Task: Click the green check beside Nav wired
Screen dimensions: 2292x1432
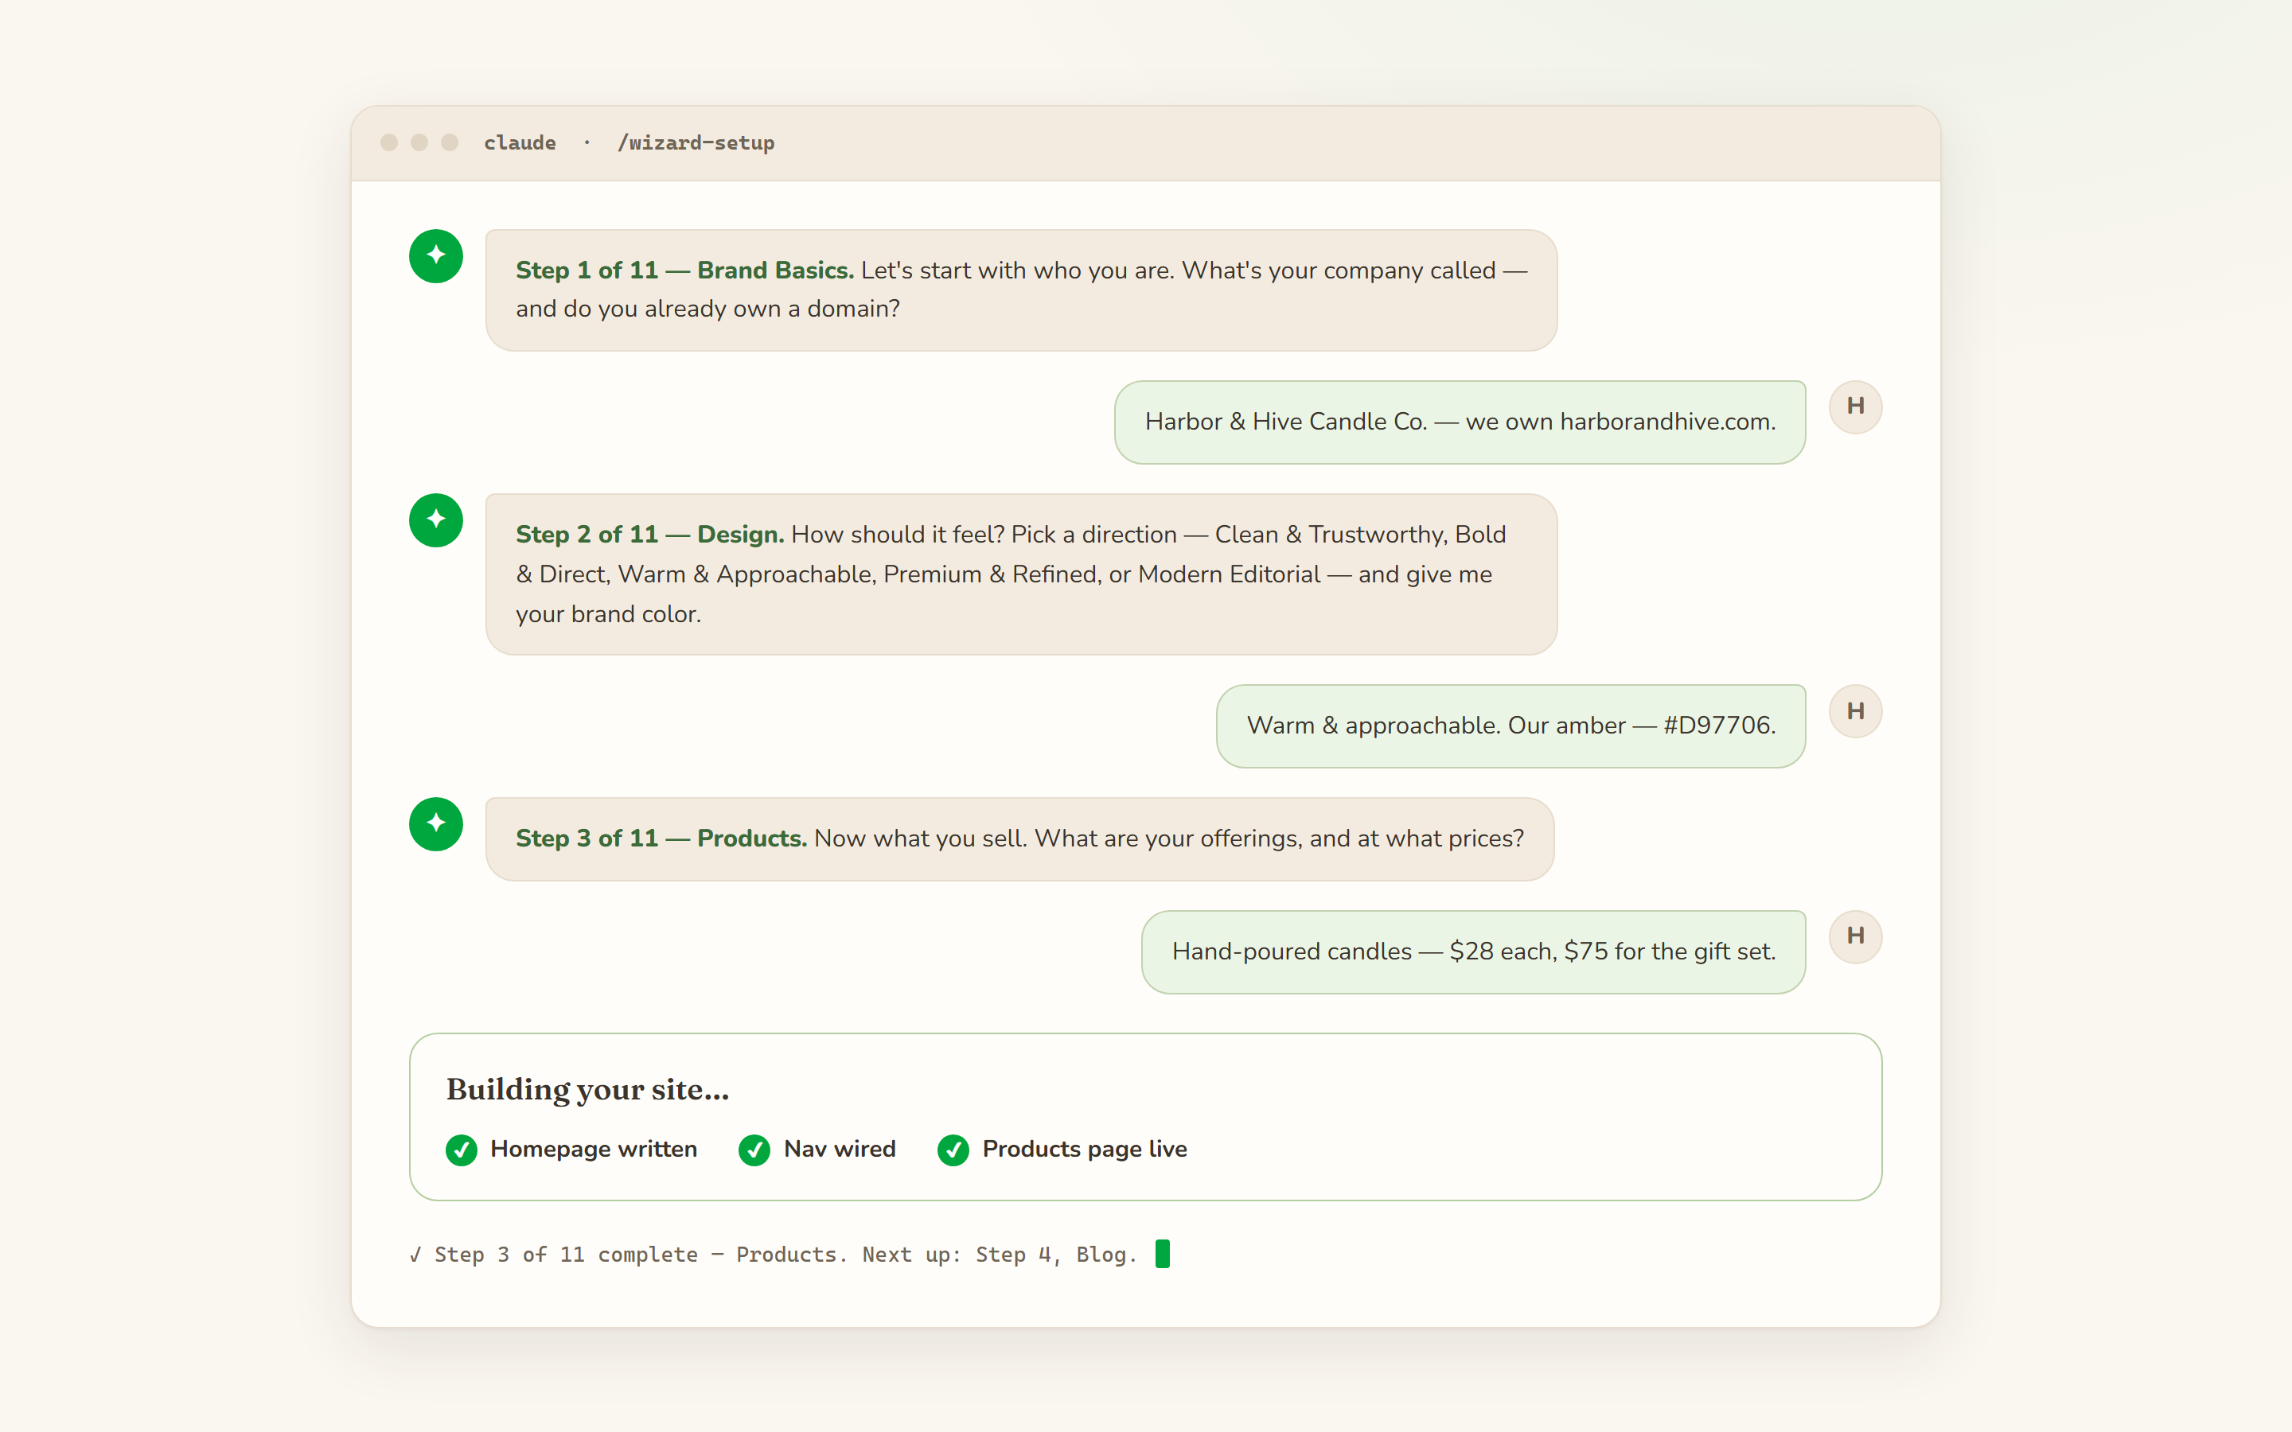Action: [754, 1150]
